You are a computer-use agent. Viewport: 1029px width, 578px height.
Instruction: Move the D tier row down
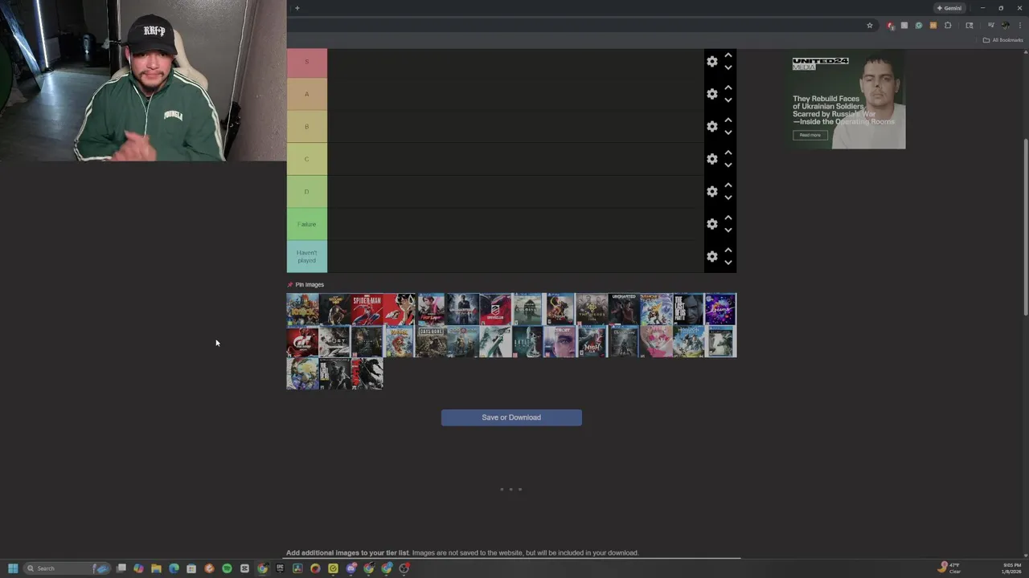tap(728, 197)
